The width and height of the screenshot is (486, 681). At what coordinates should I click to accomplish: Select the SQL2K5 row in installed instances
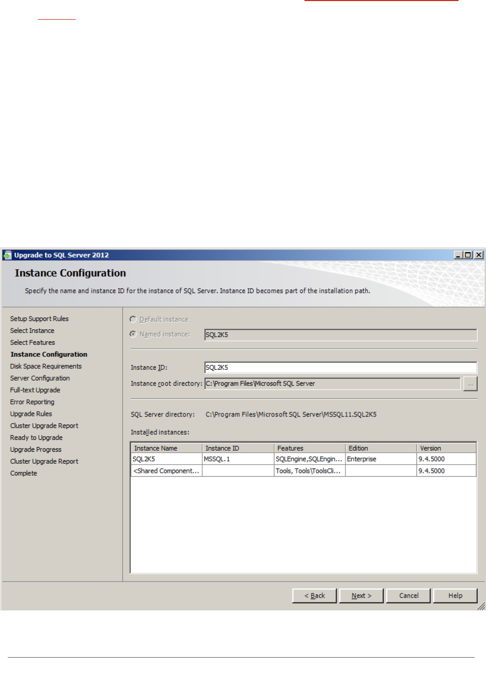[x=303, y=459]
